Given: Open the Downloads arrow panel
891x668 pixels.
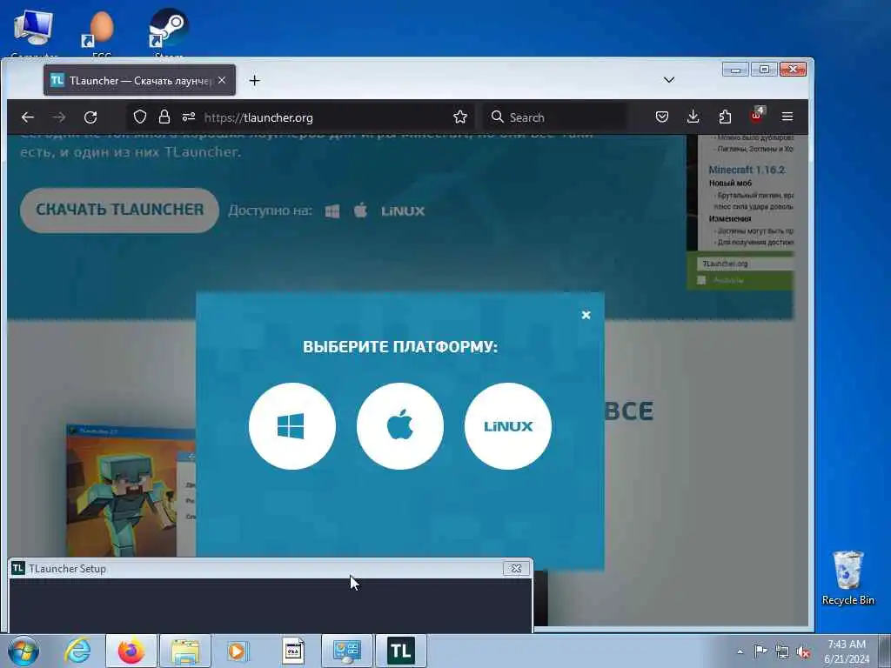Looking at the screenshot, I should point(693,117).
